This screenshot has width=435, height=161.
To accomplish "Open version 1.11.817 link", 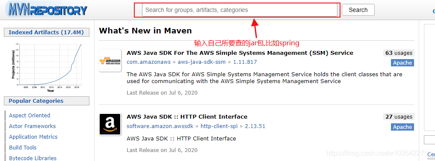I will [x=245, y=62].
